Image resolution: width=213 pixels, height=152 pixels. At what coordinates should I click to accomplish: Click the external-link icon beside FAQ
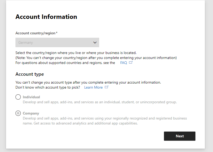coord(131,63)
